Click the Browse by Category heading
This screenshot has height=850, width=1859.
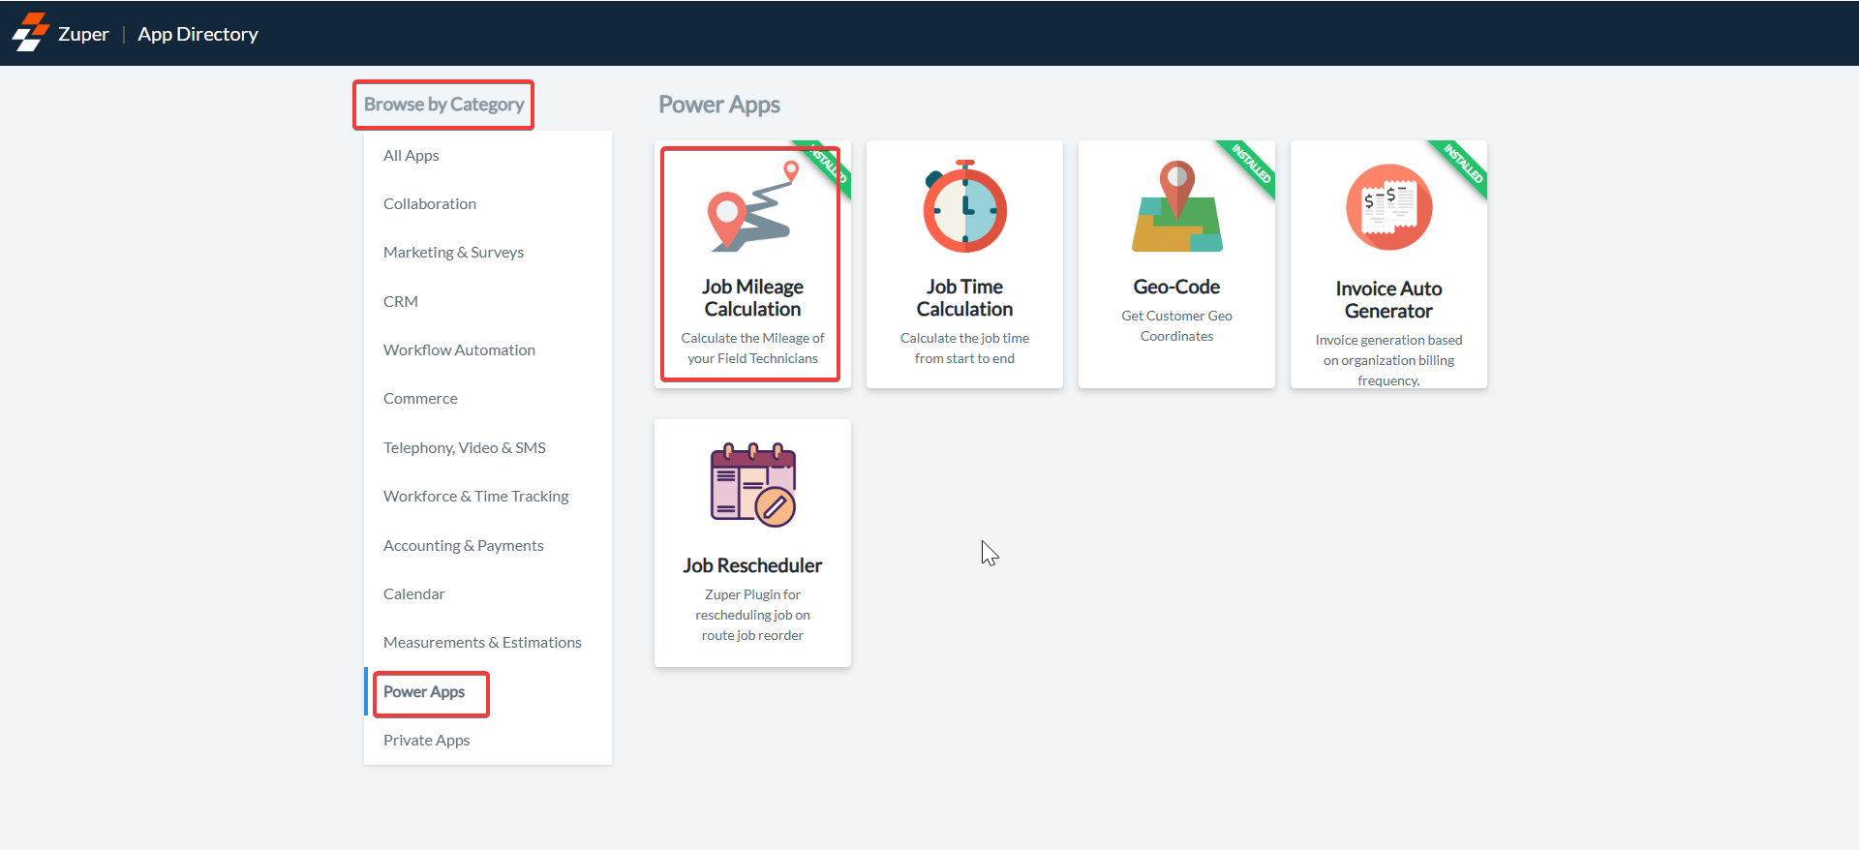(x=443, y=105)
